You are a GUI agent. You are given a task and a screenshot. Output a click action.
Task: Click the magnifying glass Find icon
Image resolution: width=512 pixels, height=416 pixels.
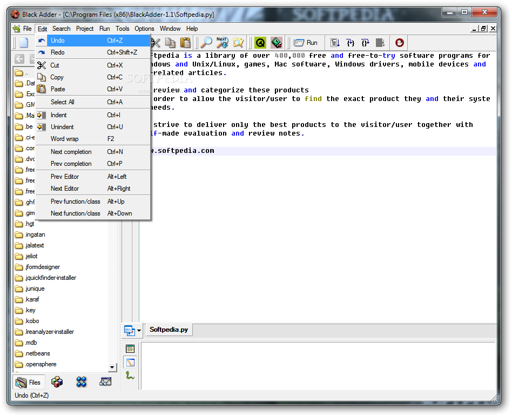coord(206,43)
